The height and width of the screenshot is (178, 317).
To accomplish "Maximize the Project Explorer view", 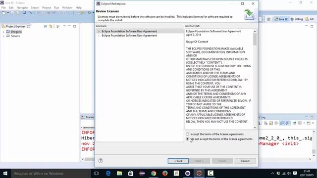I will tap(75, 26).
